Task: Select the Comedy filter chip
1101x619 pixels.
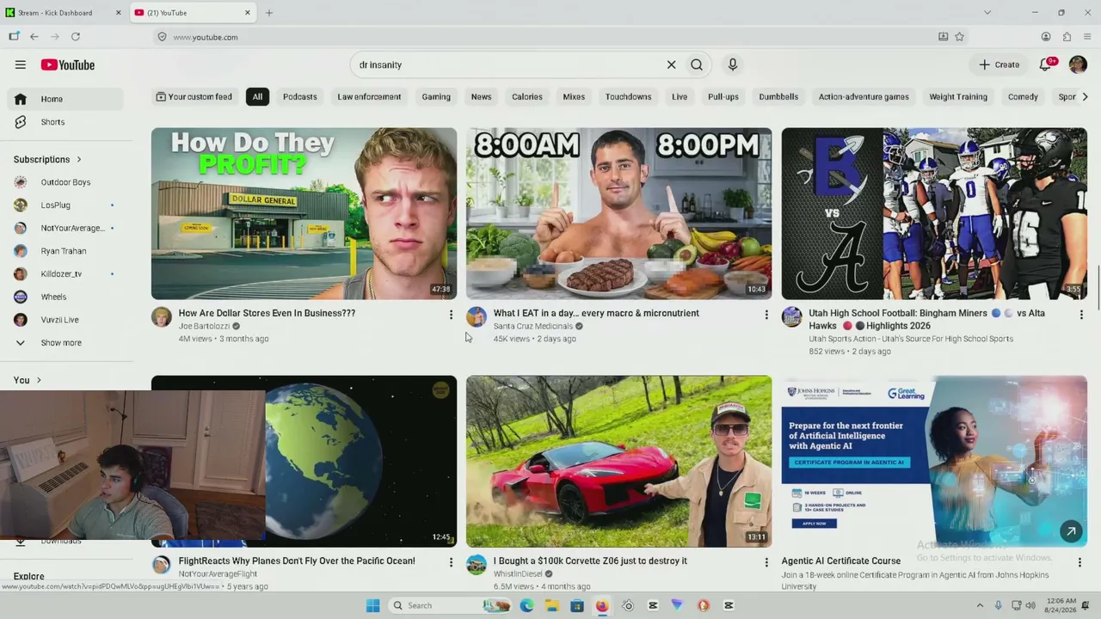Action: [1023, 97]
